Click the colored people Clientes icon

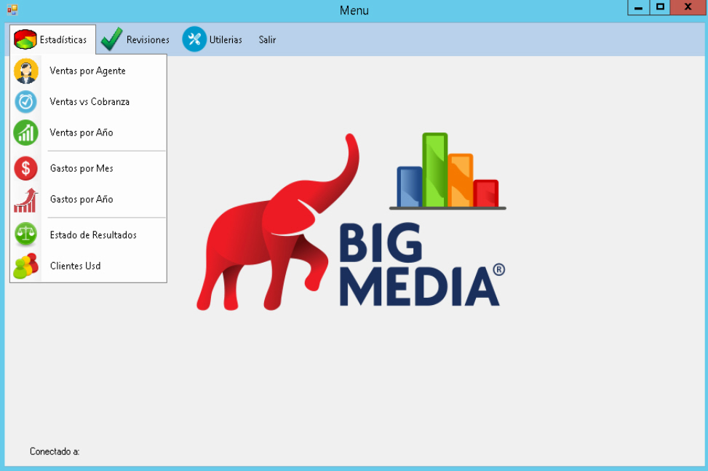coord(26,266)
